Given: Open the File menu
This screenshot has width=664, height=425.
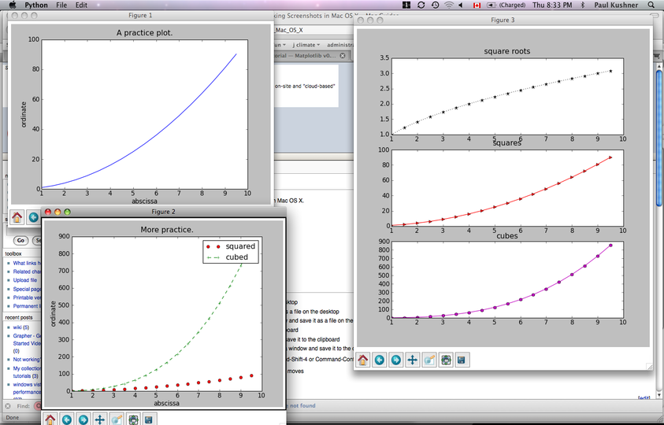Looking at the screenshot, I should point(61,5).
